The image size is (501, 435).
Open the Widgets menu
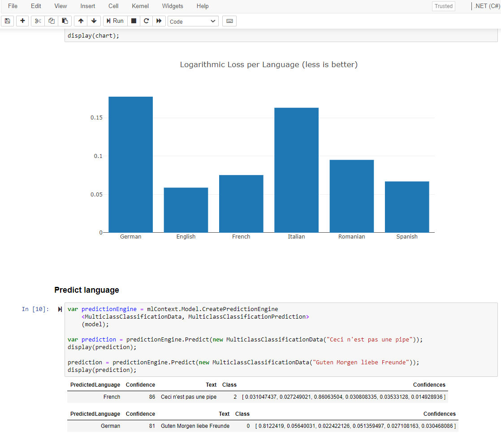173,6
